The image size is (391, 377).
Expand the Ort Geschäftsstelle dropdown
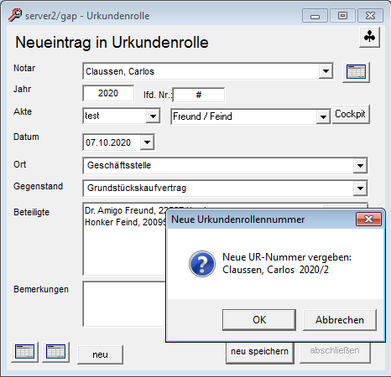click(360, 166)
